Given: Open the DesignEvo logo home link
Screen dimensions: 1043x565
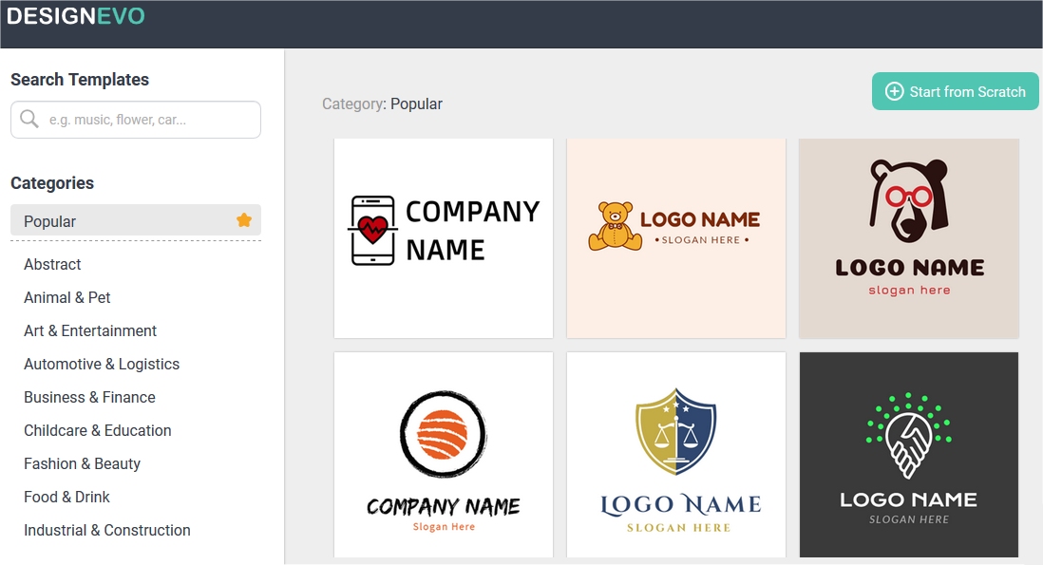Looking at the screenshot, I should 75,16.
